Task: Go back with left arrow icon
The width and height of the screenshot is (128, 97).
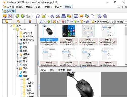Action: tap(41, 22)
